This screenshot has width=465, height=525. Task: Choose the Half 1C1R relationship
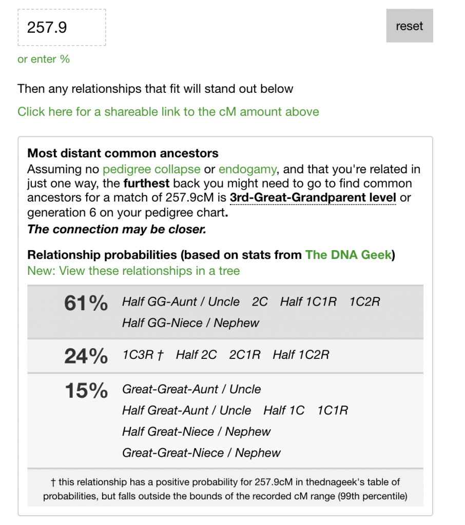(308, 302)
